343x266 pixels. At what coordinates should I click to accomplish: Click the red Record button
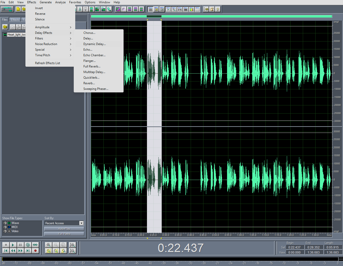tap(35, 251)
